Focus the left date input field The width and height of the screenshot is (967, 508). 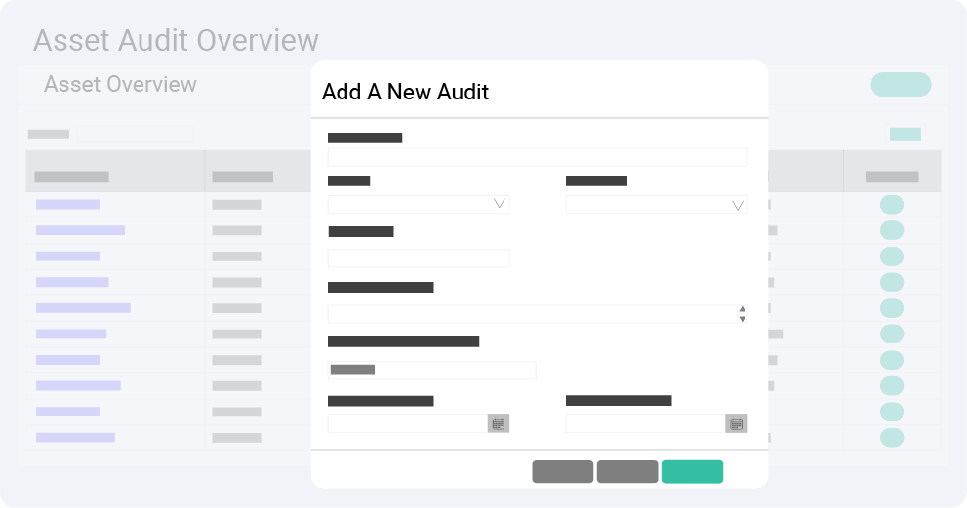tap(408, 424)
